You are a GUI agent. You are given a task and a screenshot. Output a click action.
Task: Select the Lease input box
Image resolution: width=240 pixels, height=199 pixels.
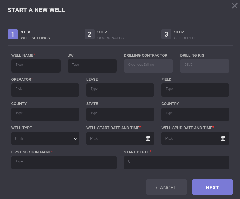coord(120,90)
